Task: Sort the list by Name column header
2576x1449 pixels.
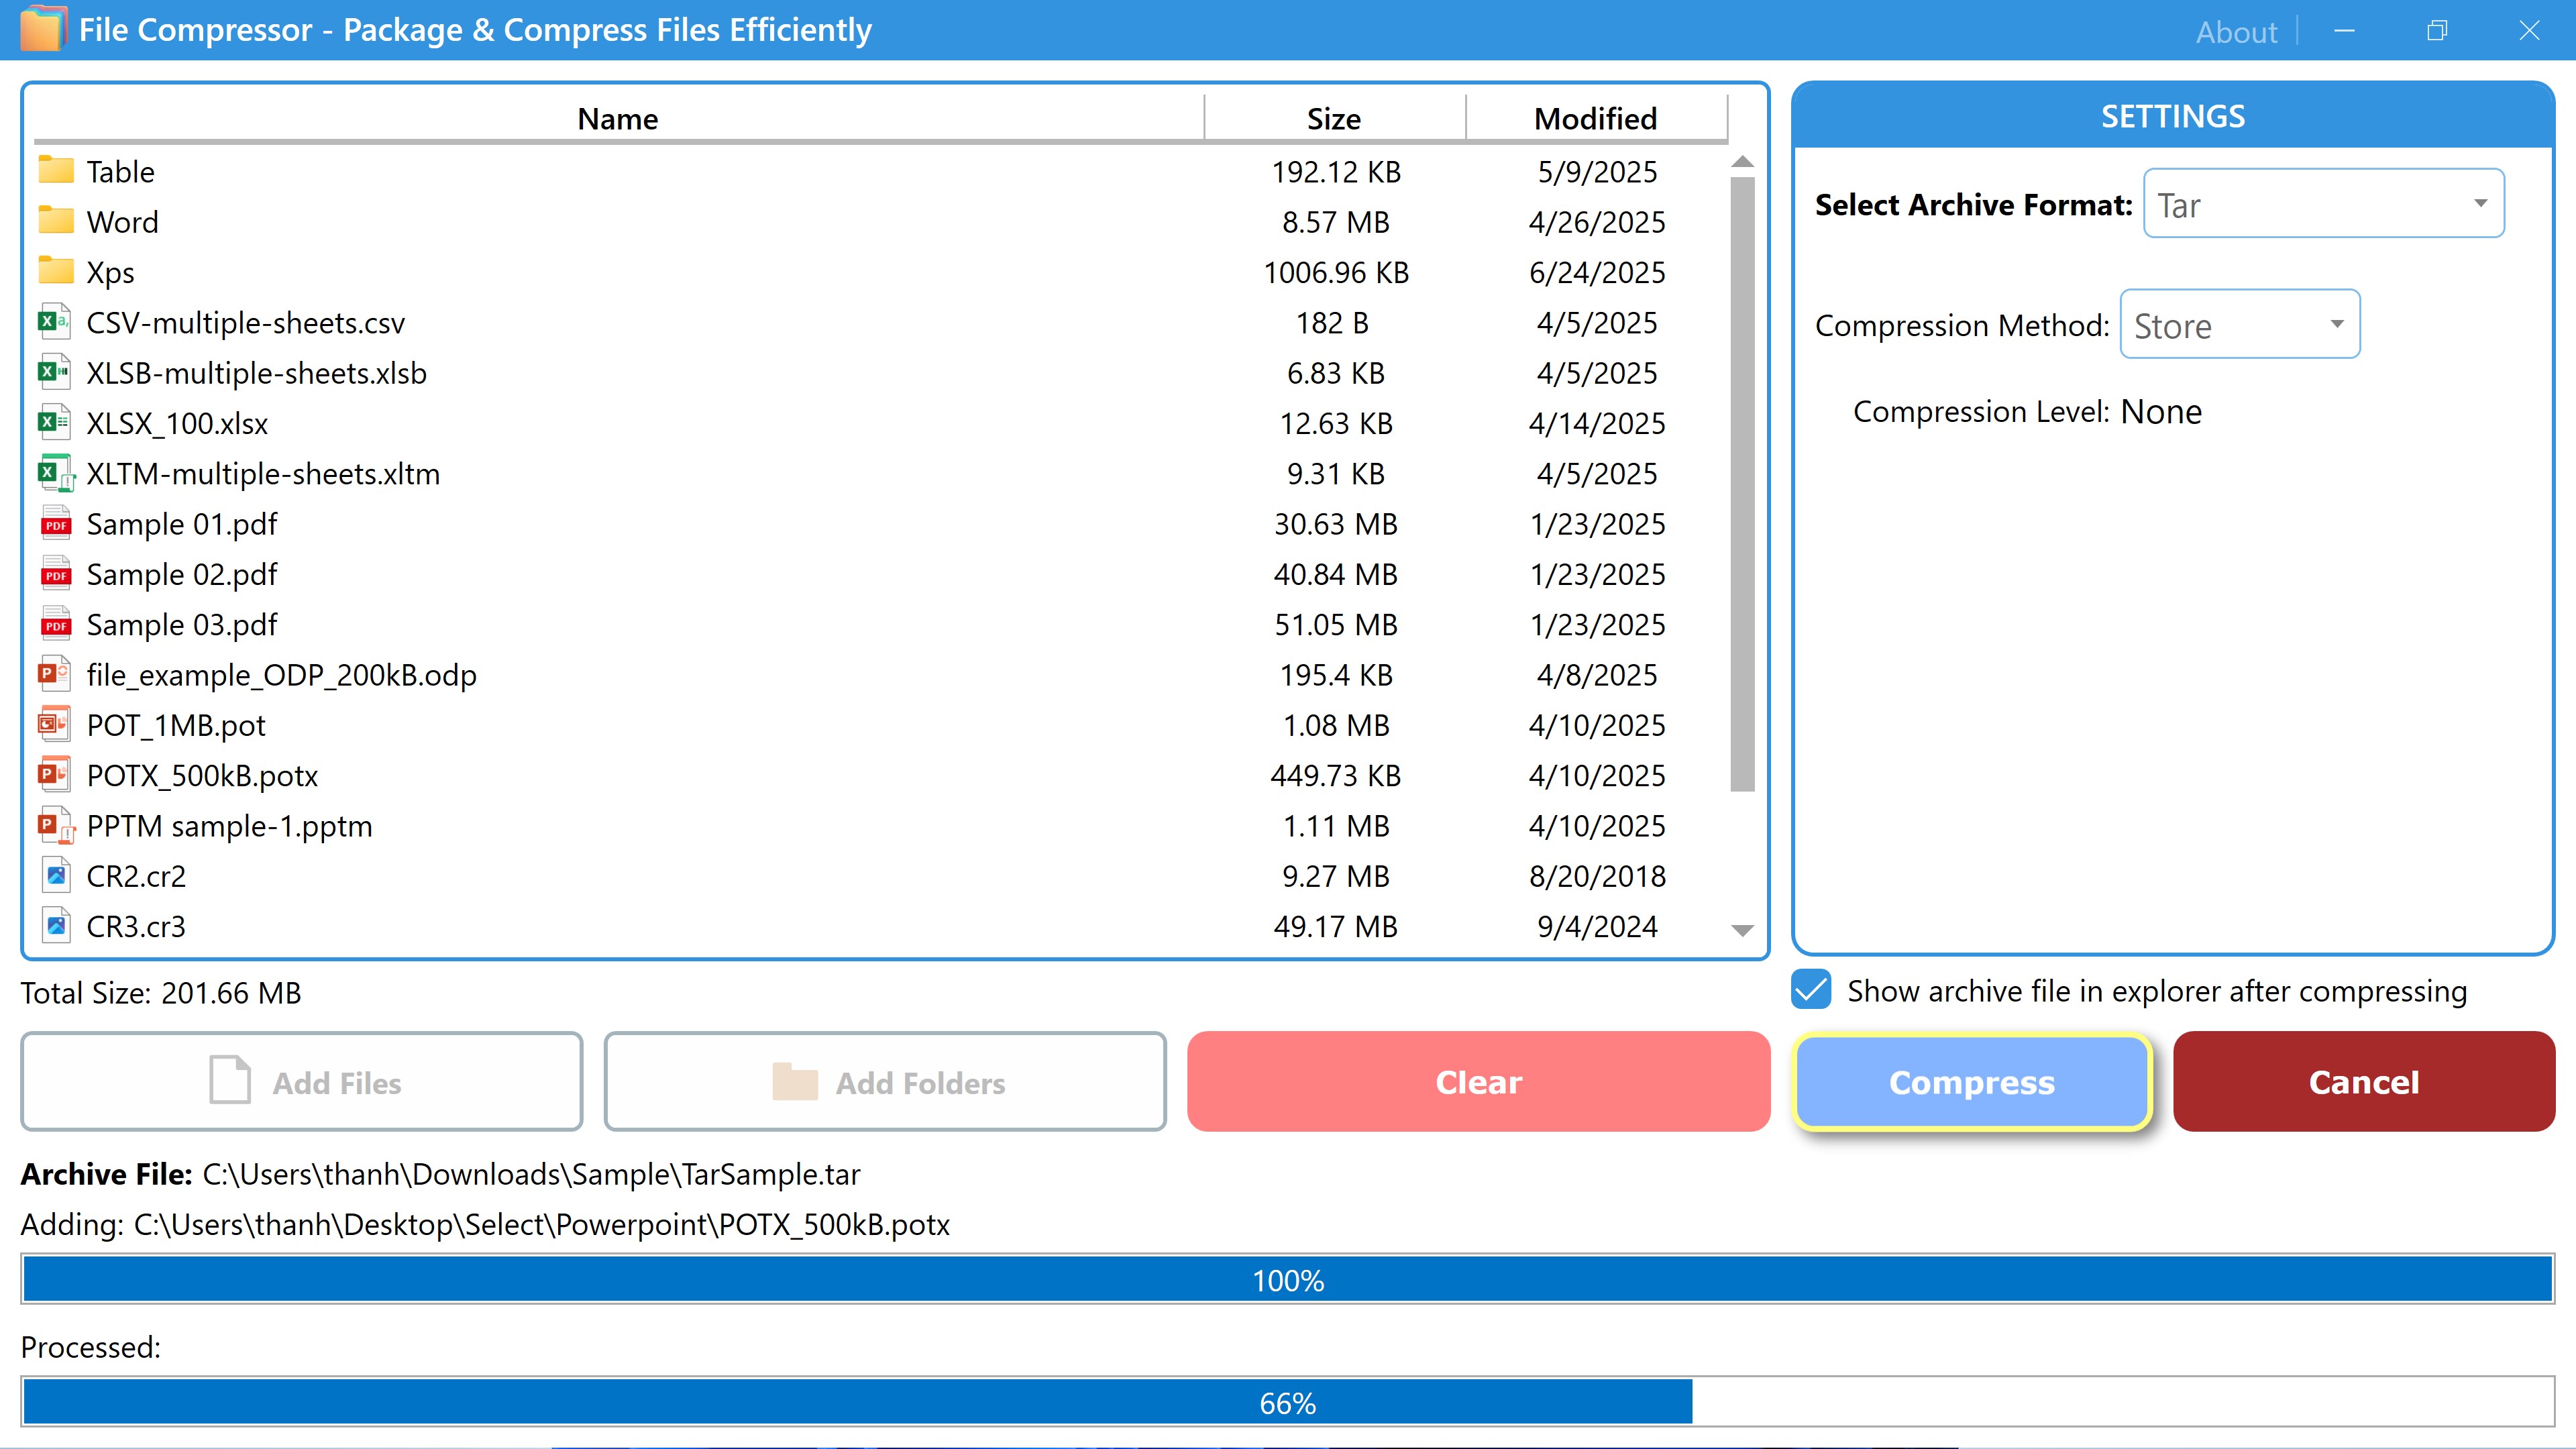Action: click(x=617, y=119)
